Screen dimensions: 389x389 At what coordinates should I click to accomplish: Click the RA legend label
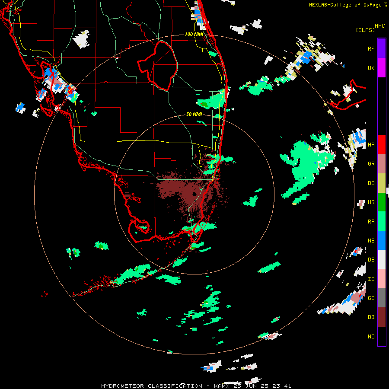(371, 222)
